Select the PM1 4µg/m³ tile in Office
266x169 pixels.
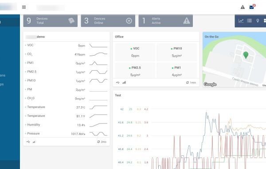point(176,70)
